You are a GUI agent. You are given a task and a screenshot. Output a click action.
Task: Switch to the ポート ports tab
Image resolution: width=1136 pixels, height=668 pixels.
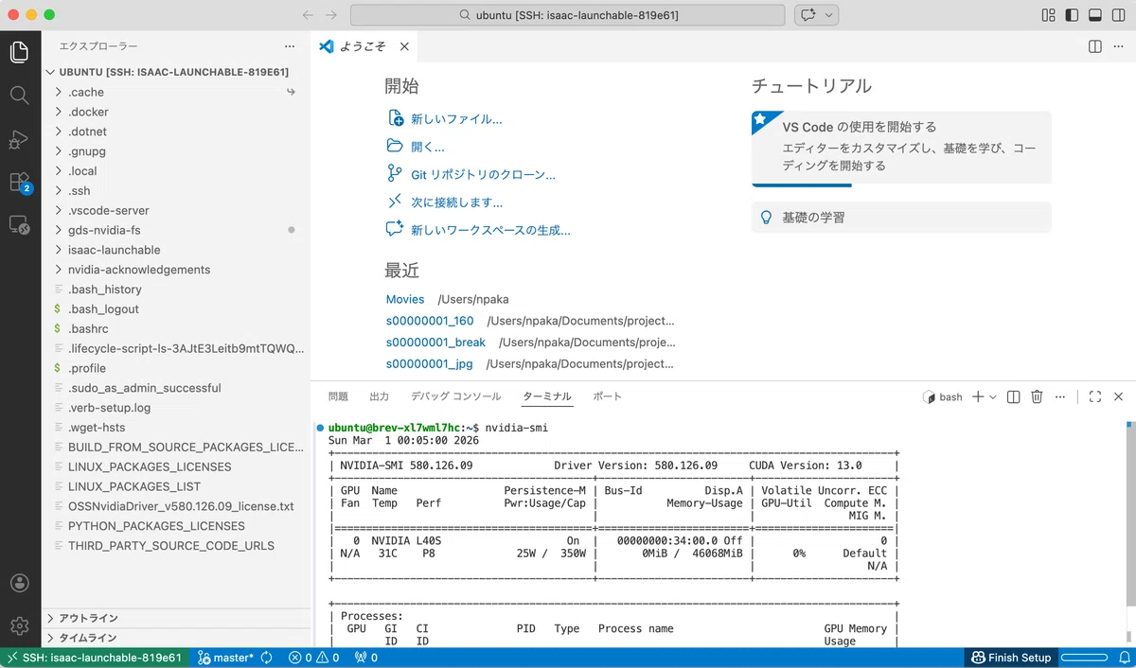click(607, 396)
